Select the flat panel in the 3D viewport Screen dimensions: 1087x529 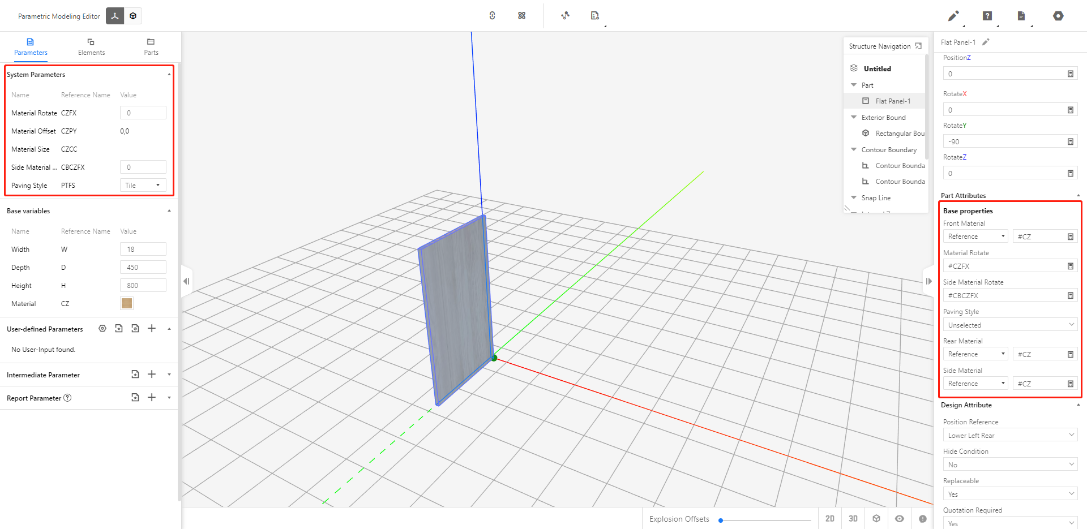(x=456, y=310)
